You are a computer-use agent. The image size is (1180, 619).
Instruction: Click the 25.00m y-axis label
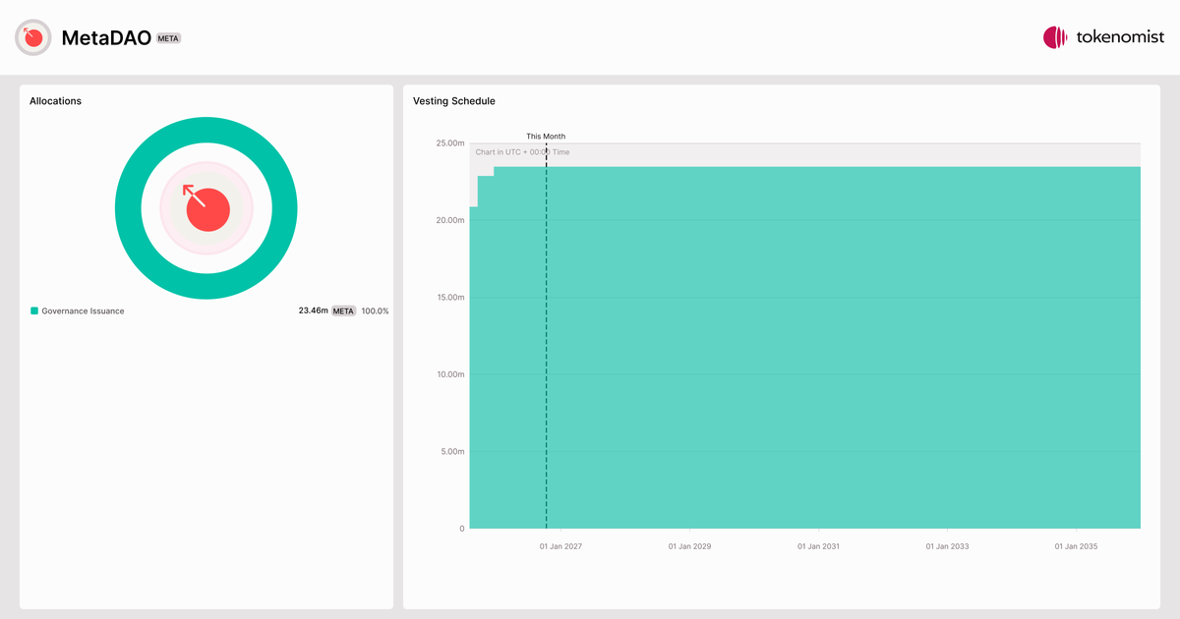point(450,143)
